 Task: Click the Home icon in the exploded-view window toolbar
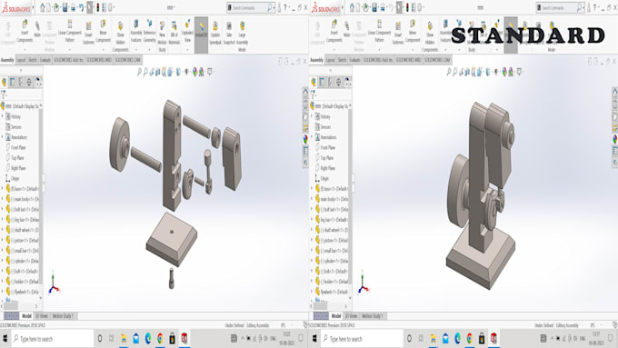tap(42, 7)
